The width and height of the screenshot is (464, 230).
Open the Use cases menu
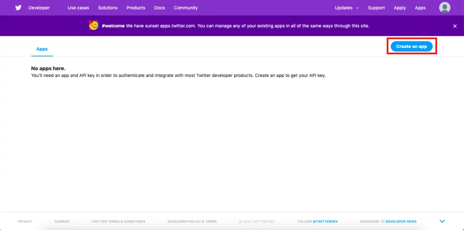(x=78, y=8)
